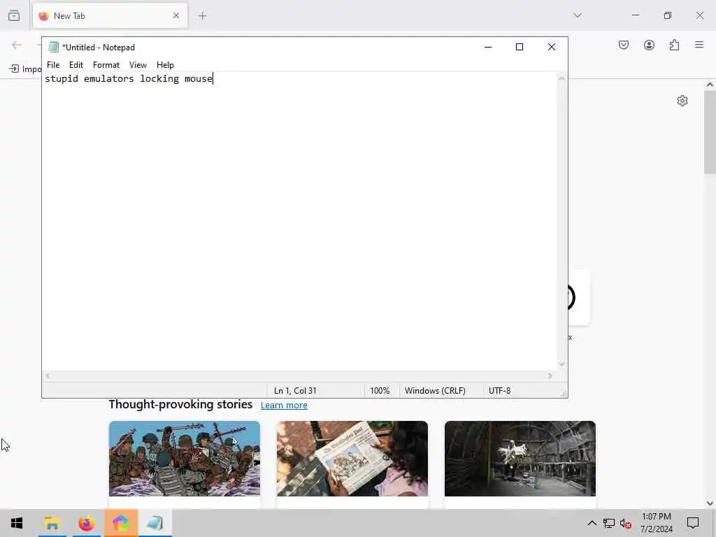Open the File menu in Notepad
This screenshot has height=537, width=716.
pyautogui.click(x=53, y=65)
